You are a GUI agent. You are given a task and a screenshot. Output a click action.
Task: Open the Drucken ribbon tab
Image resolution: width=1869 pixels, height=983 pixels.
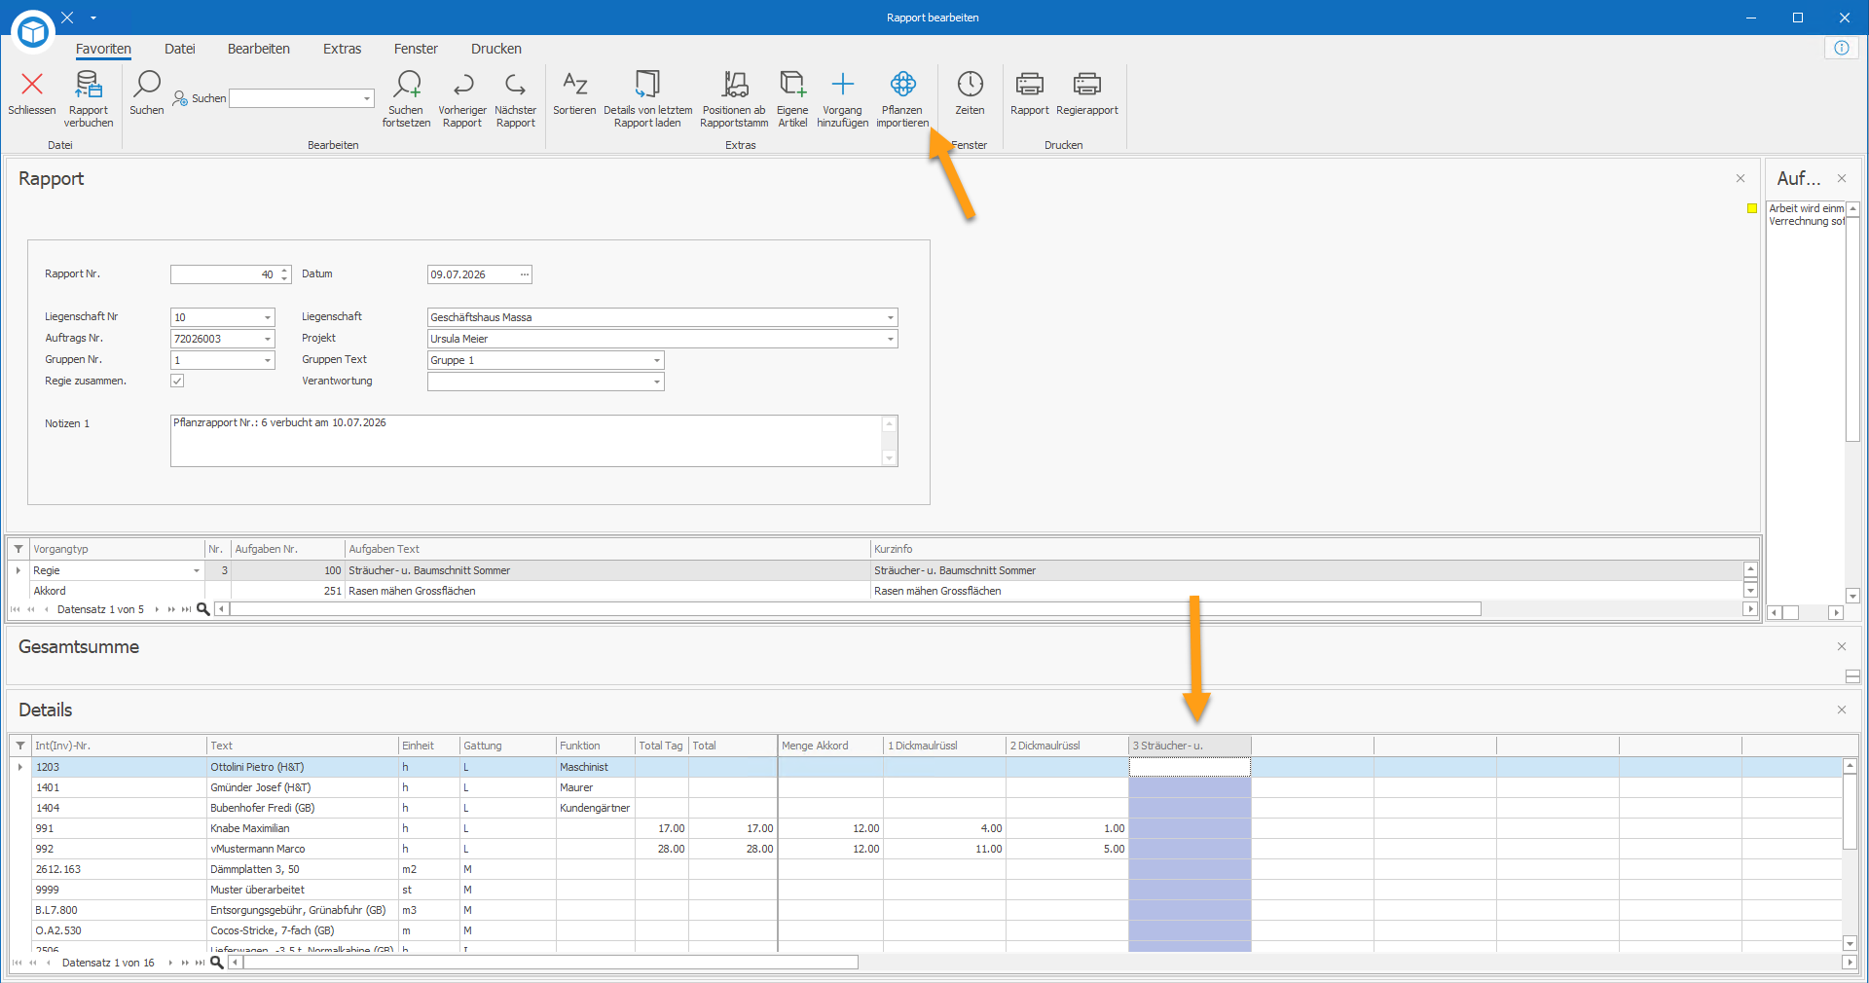pos(496,49)
